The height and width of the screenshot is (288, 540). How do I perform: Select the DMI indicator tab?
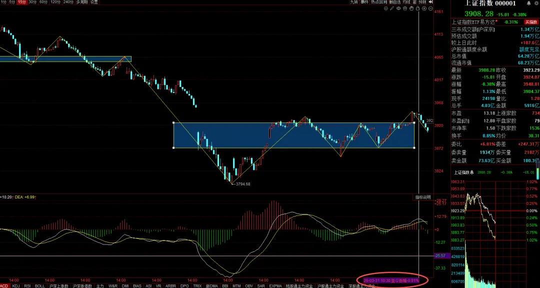[125, 285]
